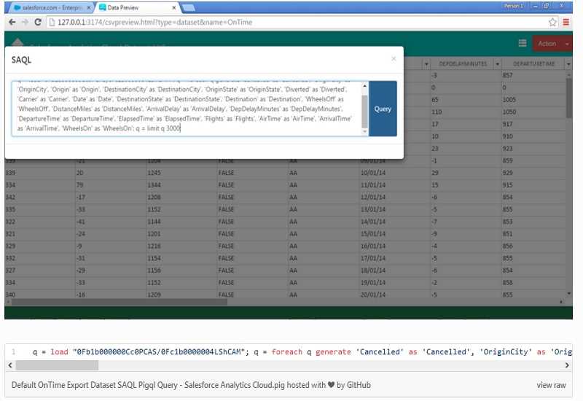Viewport: 583px width, 401px height.
Task: Select departure time cell 1050
Action: (533, 112)
